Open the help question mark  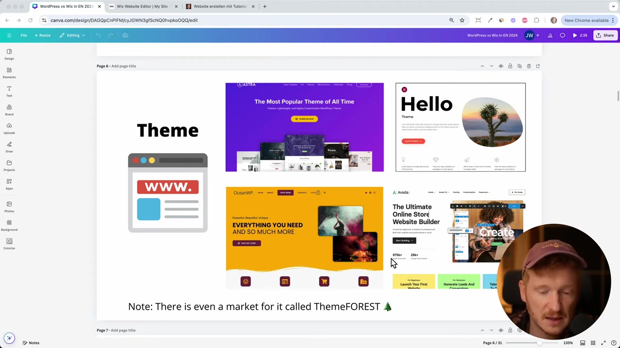point(613,343)
